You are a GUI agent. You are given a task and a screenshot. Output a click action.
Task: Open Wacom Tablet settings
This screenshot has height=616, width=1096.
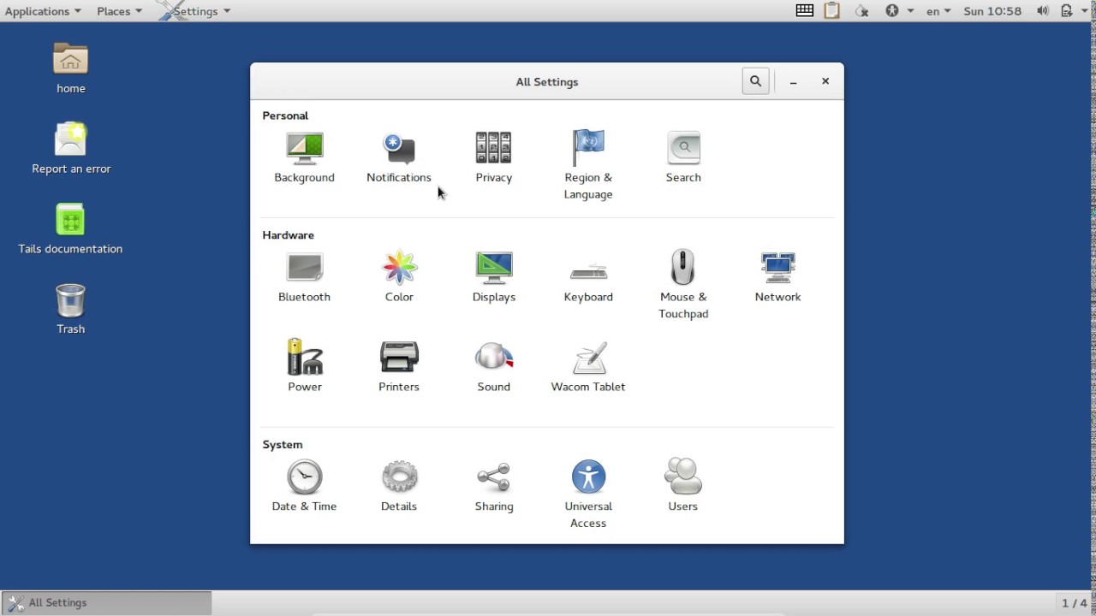click(x=588, y=366)
